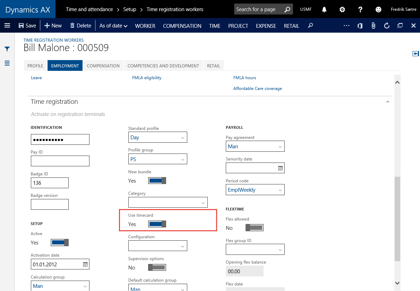Toggle the Use timecard switch

157,224
